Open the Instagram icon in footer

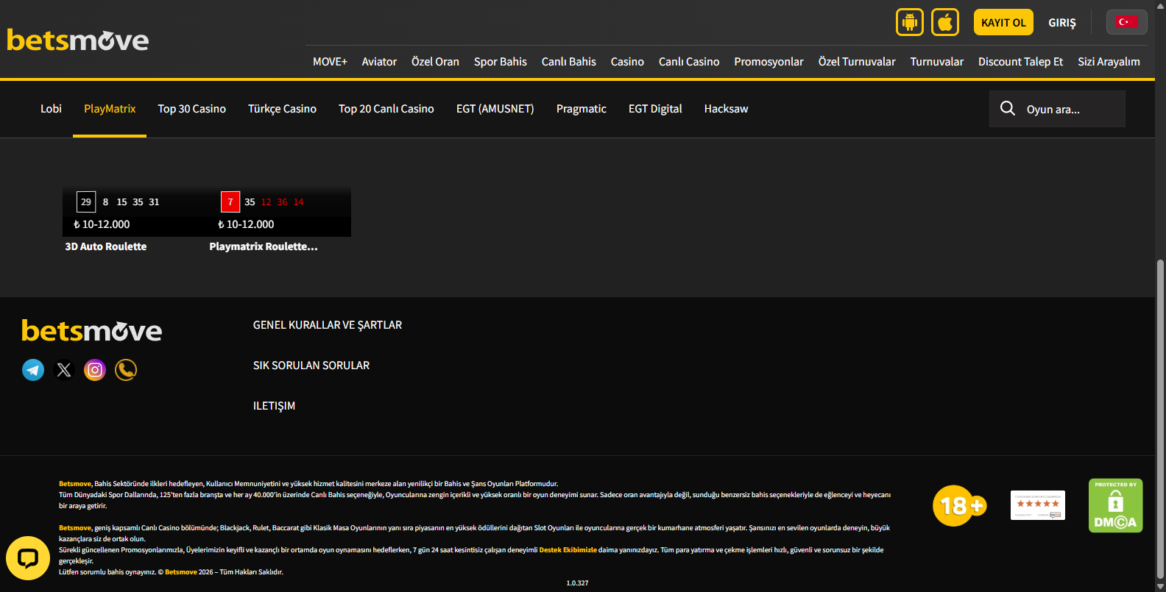tap(95, 370)
